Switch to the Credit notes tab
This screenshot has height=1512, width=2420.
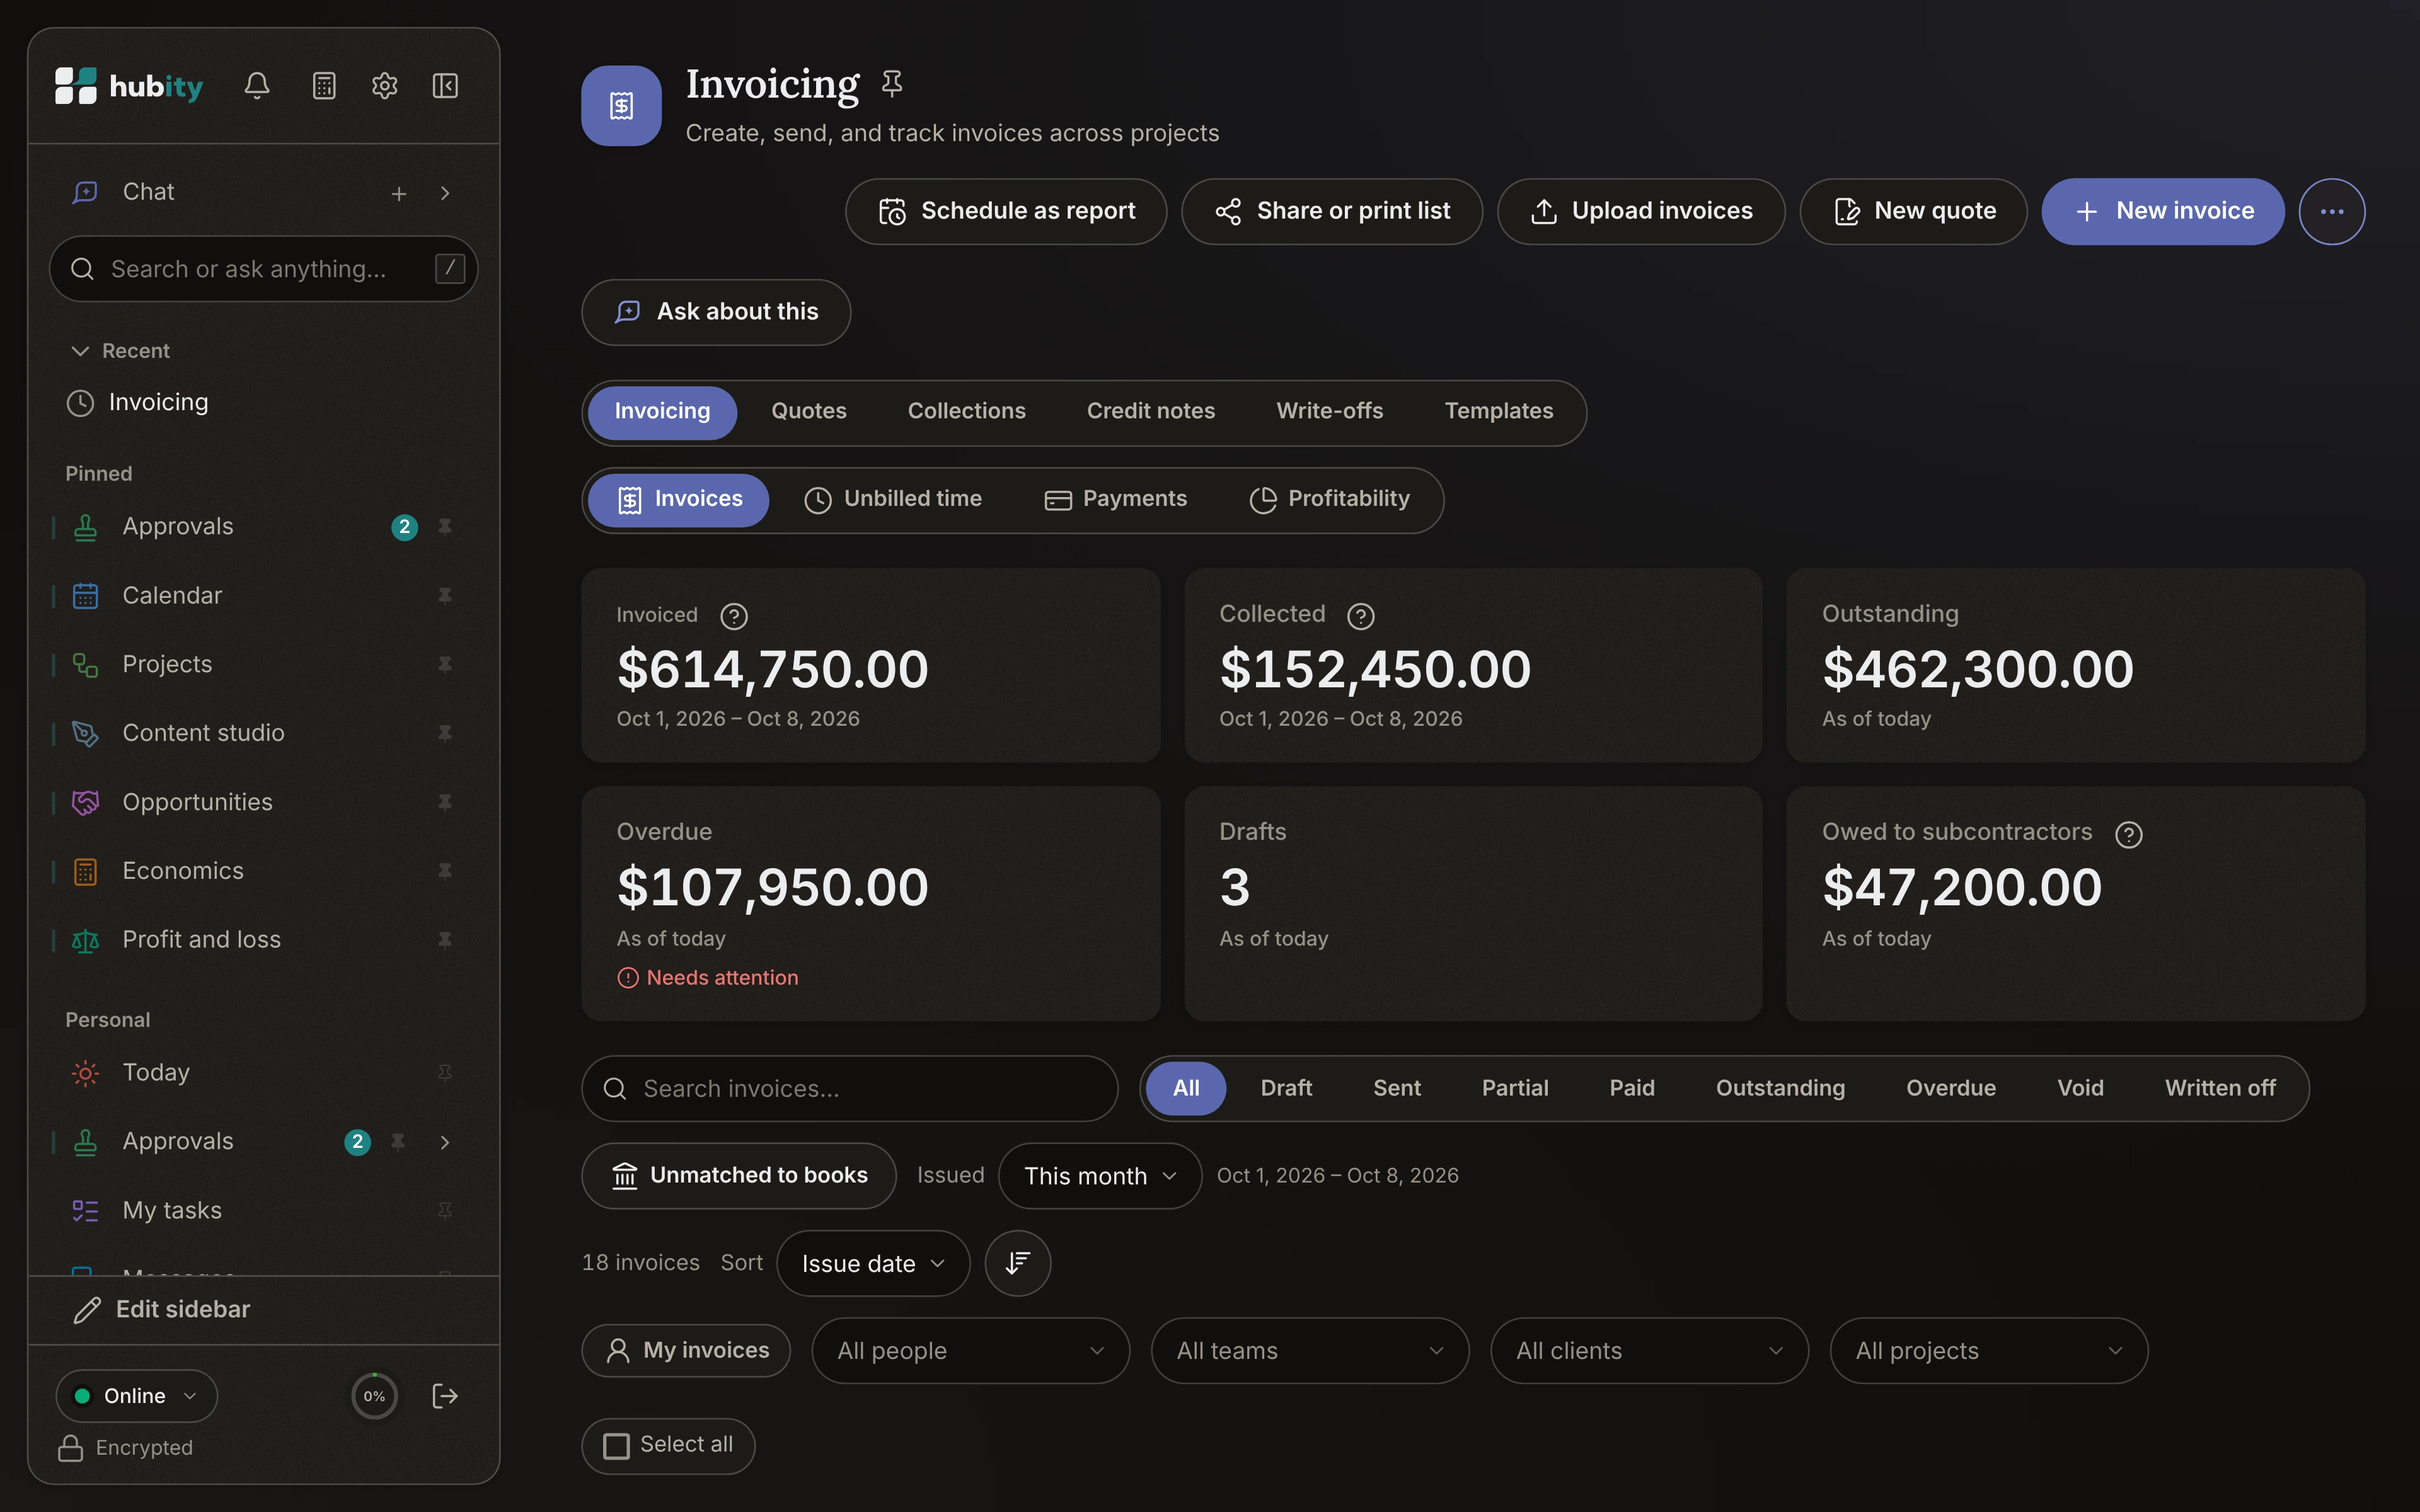(1150, 412)
